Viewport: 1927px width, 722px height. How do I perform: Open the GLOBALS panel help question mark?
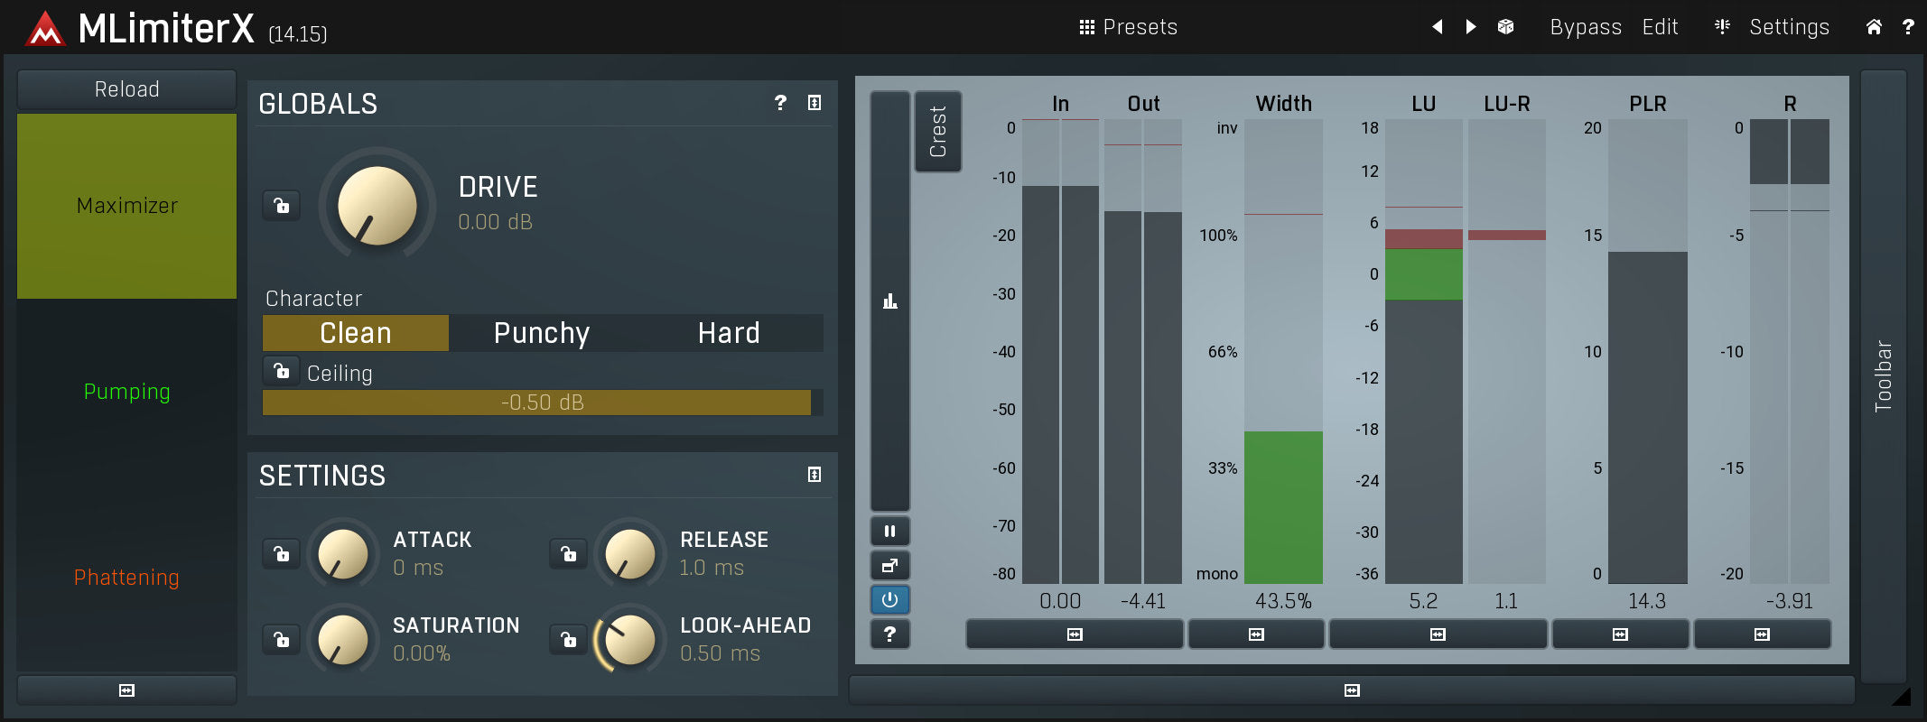click(780, 103)
